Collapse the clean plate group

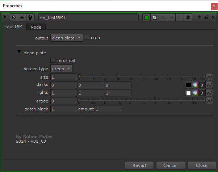tap(19, 52)
